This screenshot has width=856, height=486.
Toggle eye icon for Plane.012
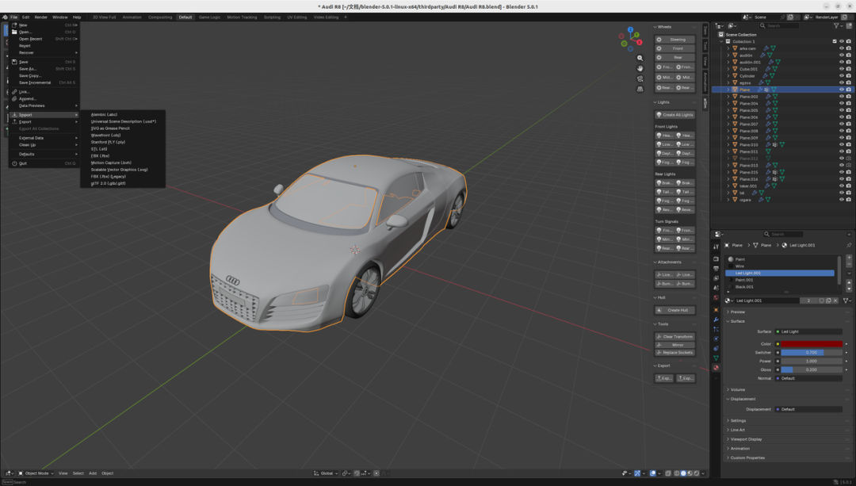[x=841, y=159]
